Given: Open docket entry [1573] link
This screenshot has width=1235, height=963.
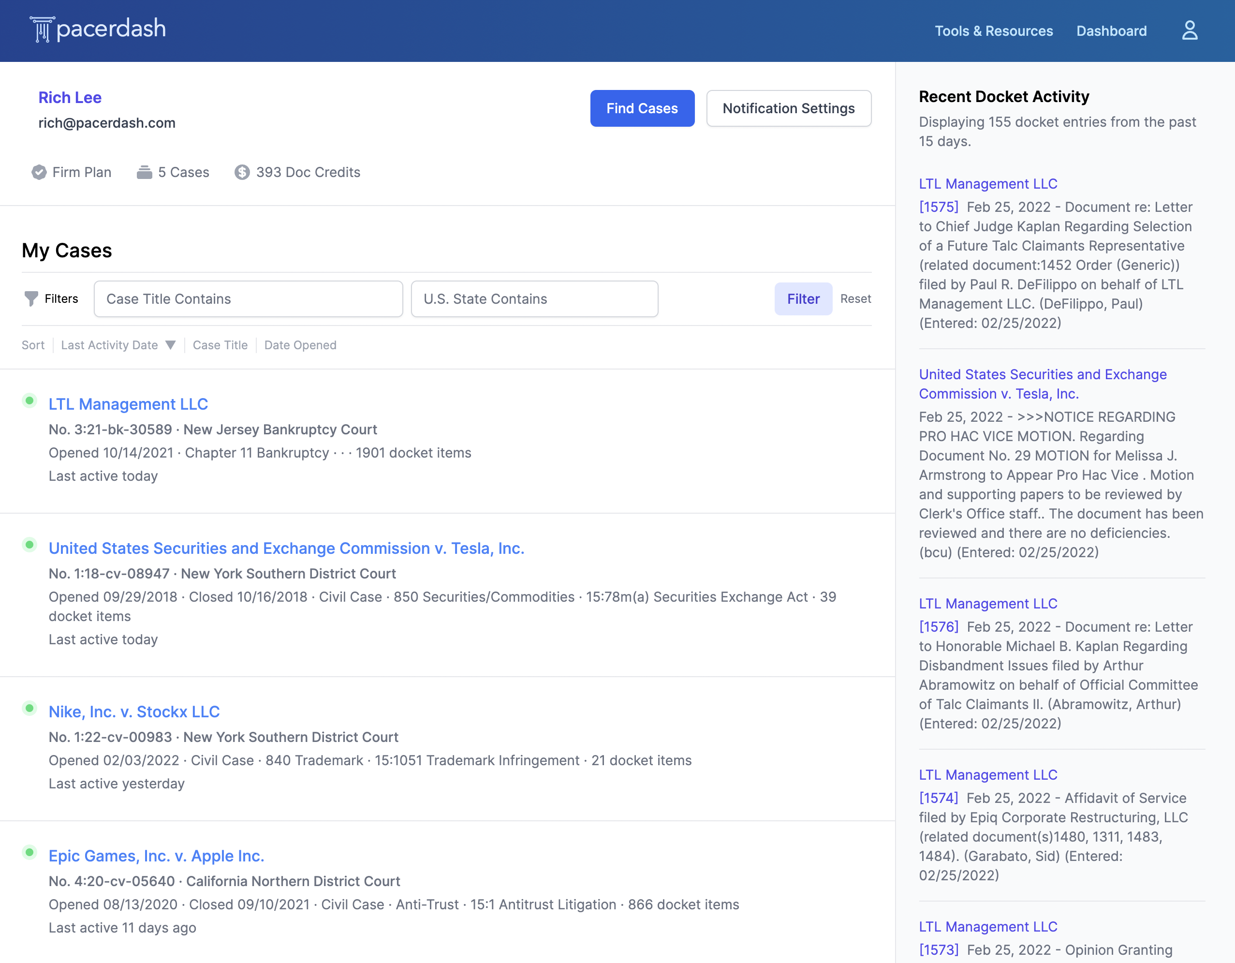Looking at the screenshot, I should [939, 950].
